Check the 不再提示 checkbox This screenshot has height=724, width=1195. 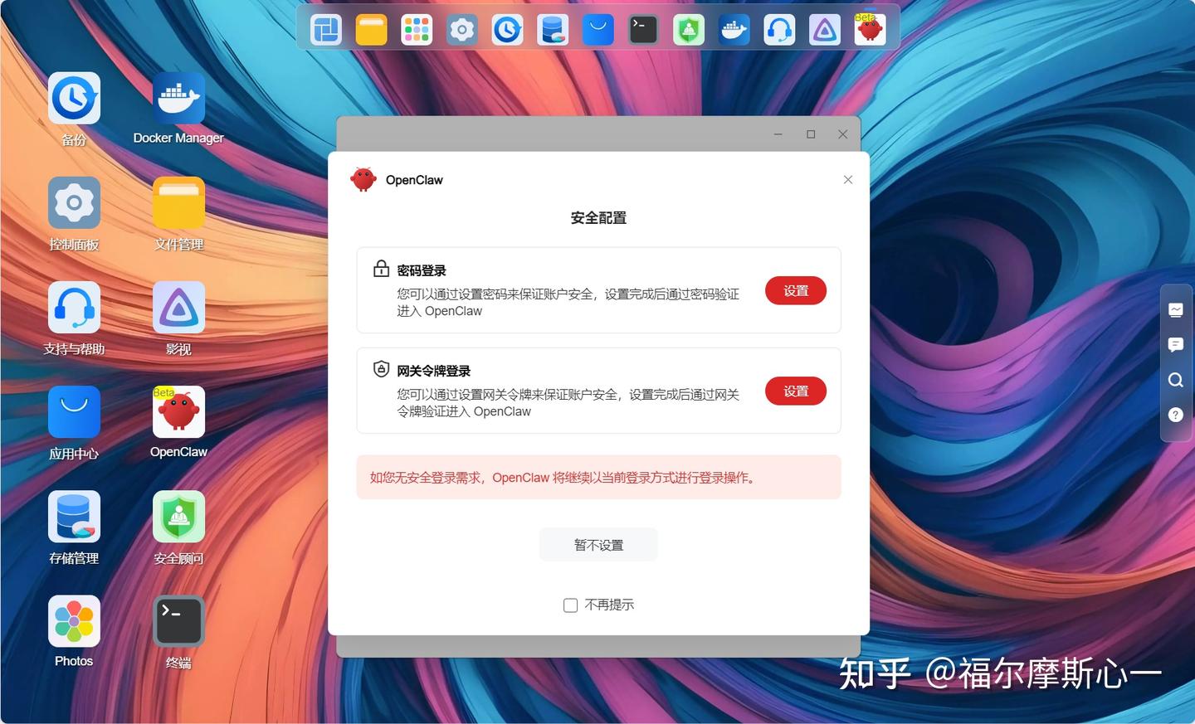pyautogui.click(x=571, y=605)
